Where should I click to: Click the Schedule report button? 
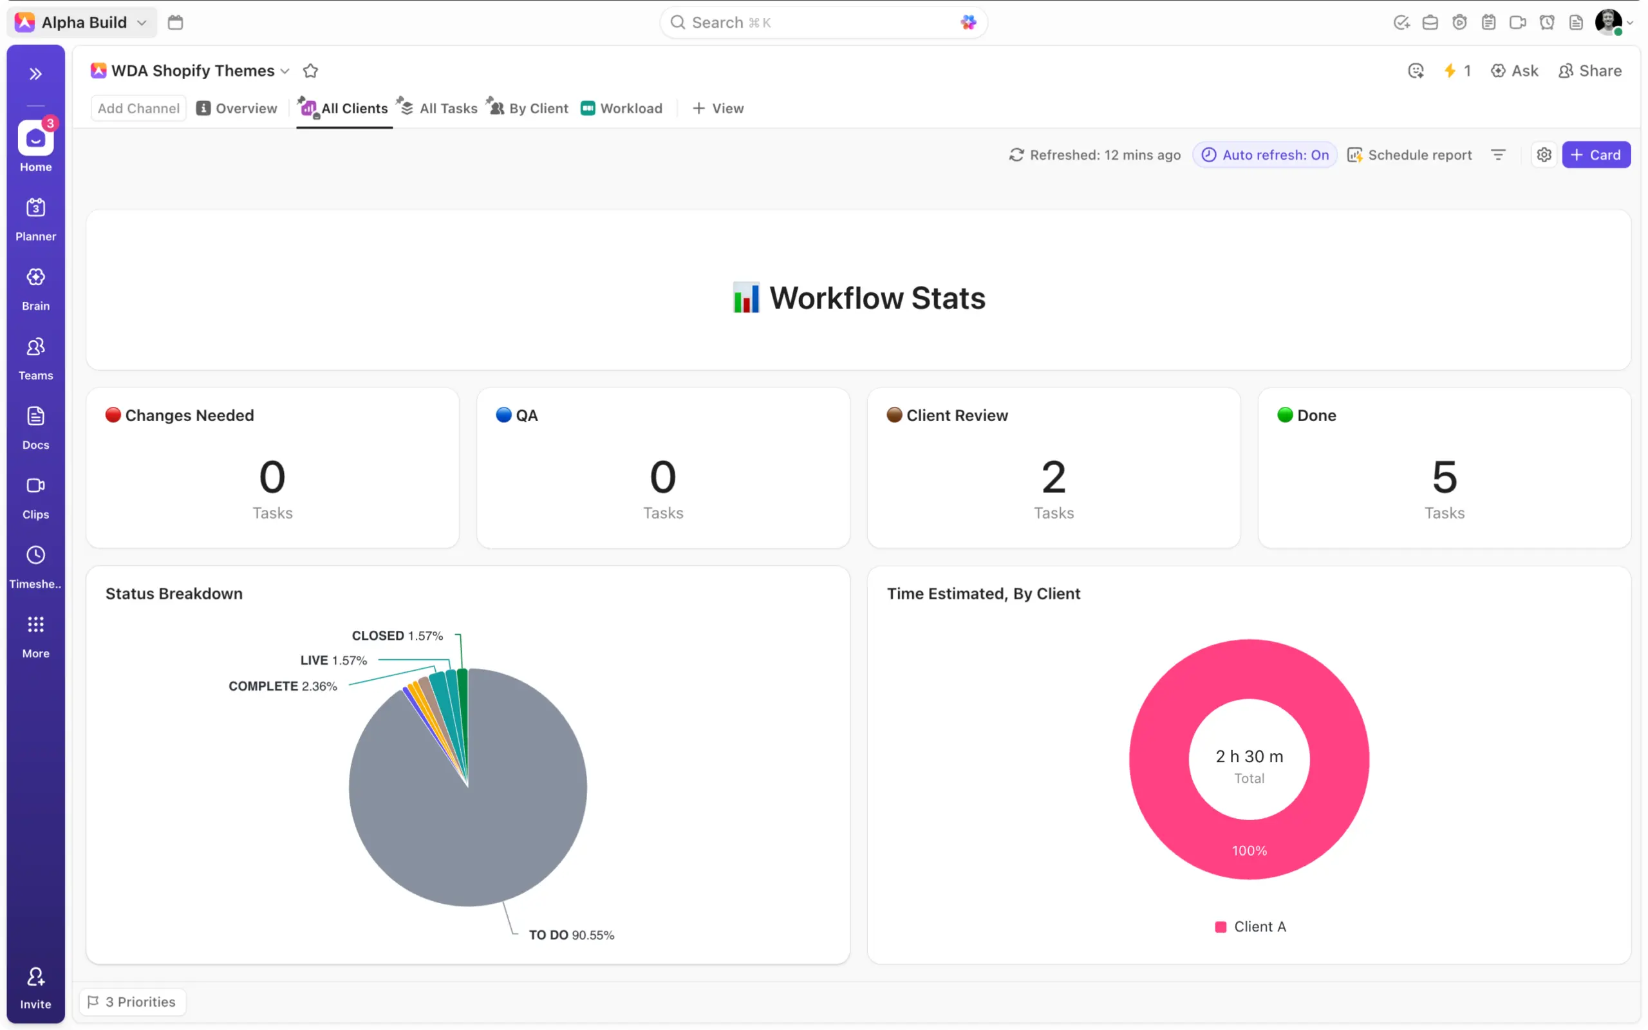(x=1410, y=154)
